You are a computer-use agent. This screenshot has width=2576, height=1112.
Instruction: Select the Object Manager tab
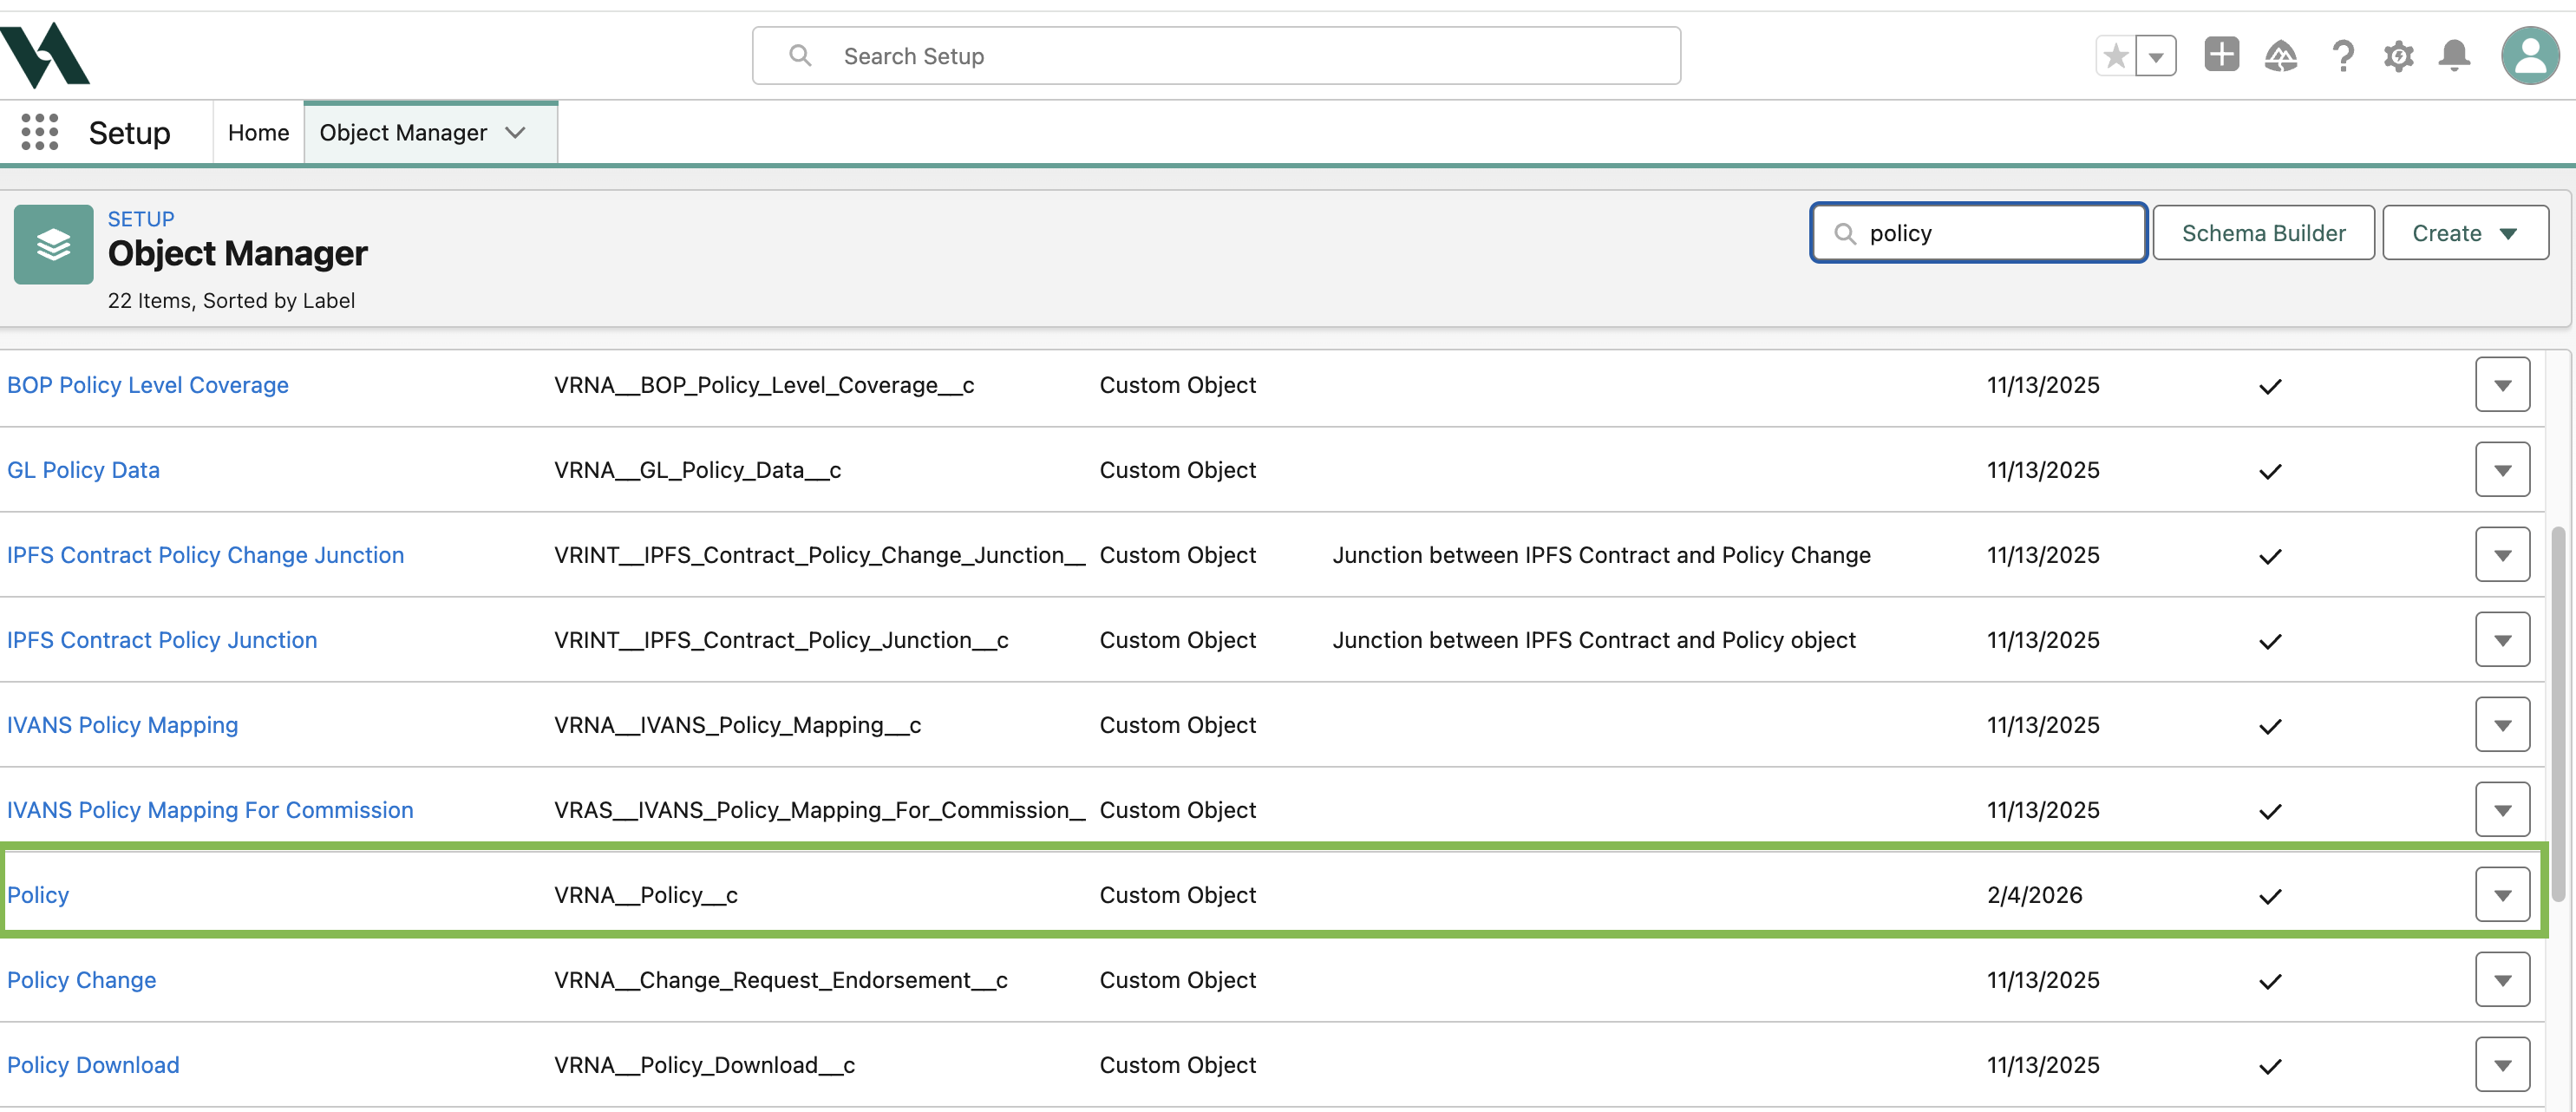(x=403, y=133)
